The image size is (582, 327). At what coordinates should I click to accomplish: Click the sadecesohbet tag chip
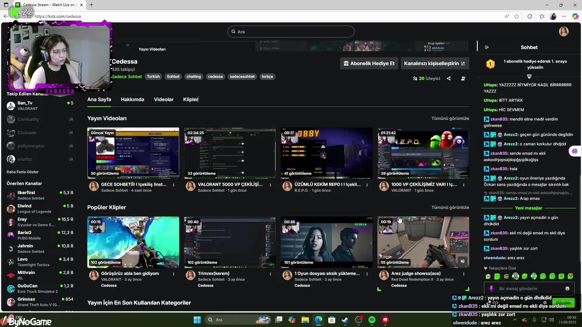pyautogui.click(x=242, y=77)
